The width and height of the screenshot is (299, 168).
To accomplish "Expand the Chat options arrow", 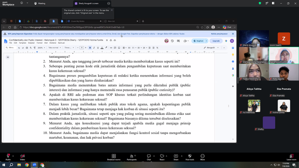I will (154, 156).
